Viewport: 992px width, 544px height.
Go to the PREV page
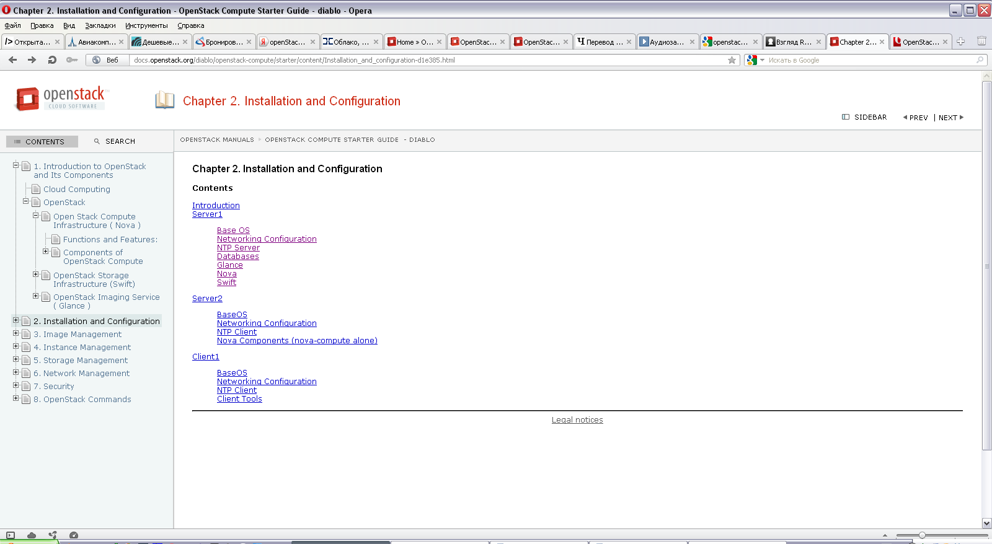(x=916, y=118)
